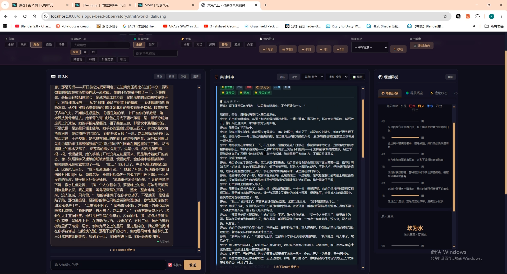Open 类型: 全部 dropdown
Image resolution: width=507 pixels, height=274 pixels.
pos(338,77)
